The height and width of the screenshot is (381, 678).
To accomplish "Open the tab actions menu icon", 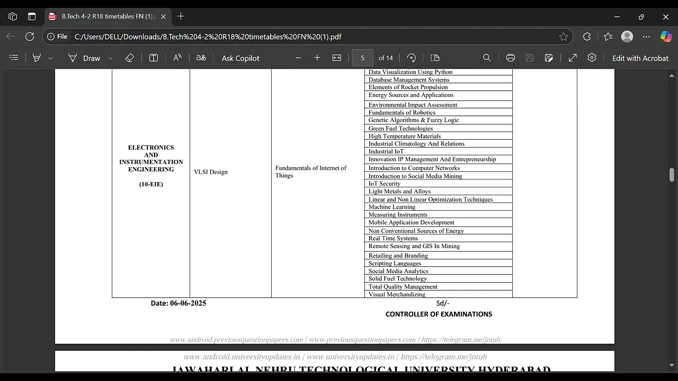I will coord(32,16).
